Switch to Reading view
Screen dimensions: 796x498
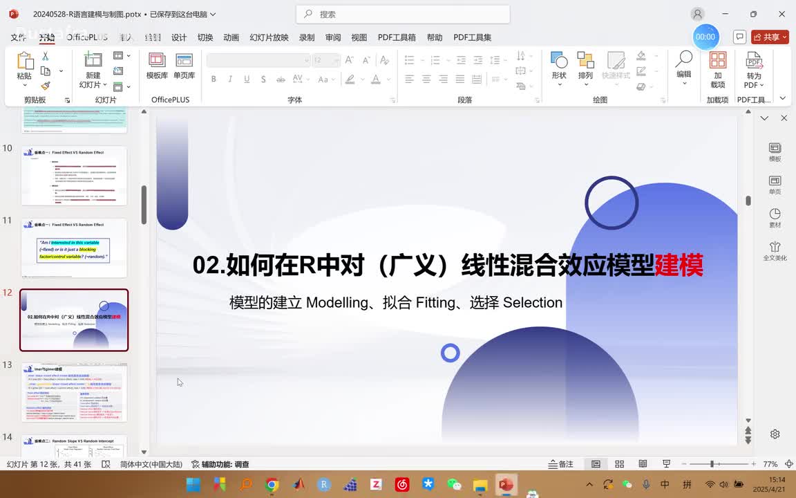click(643, 464)
